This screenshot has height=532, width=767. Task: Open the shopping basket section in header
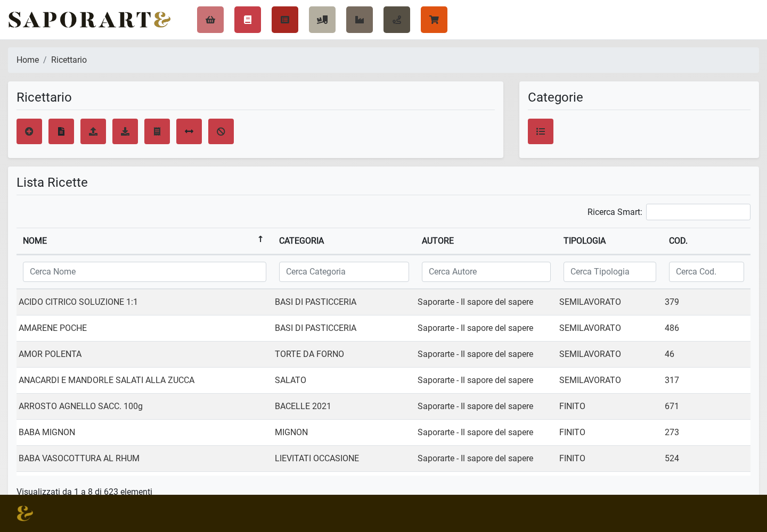point(210,20)
